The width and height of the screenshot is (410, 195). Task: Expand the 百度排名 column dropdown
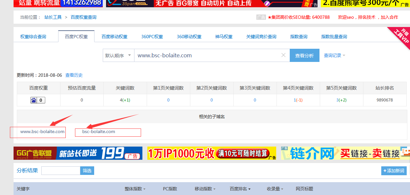coord(240,189)
